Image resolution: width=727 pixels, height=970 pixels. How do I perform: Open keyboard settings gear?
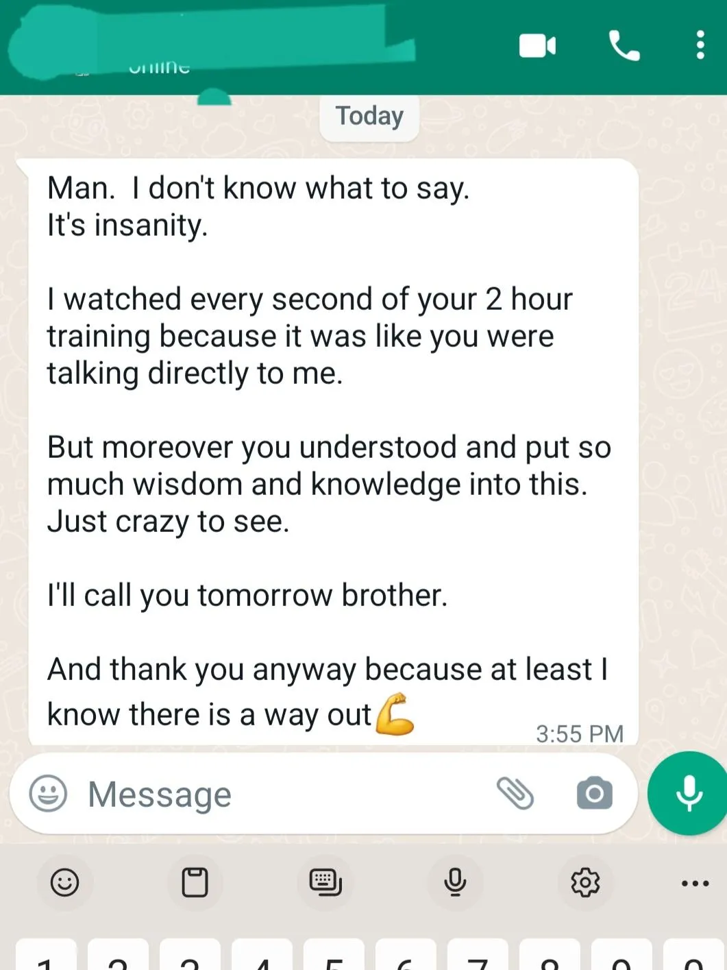click(x=585, y=882)
